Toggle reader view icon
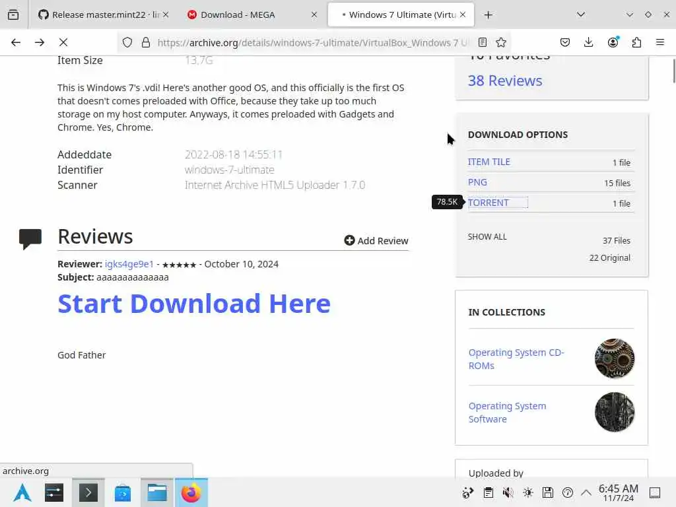Image resolution: width=676 pixels, height=507 pixels. pyautogui.click(x=483, y=42)
